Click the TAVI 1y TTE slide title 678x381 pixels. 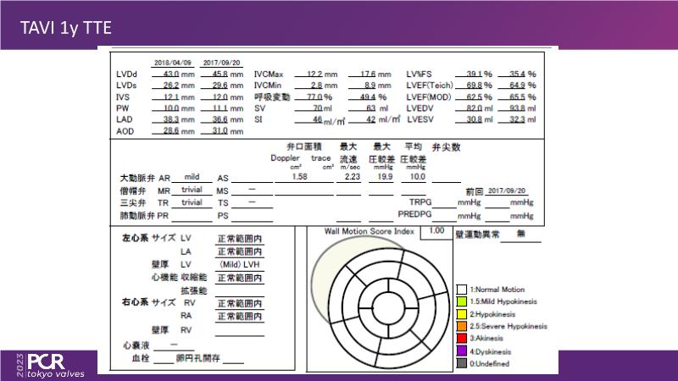64,30
